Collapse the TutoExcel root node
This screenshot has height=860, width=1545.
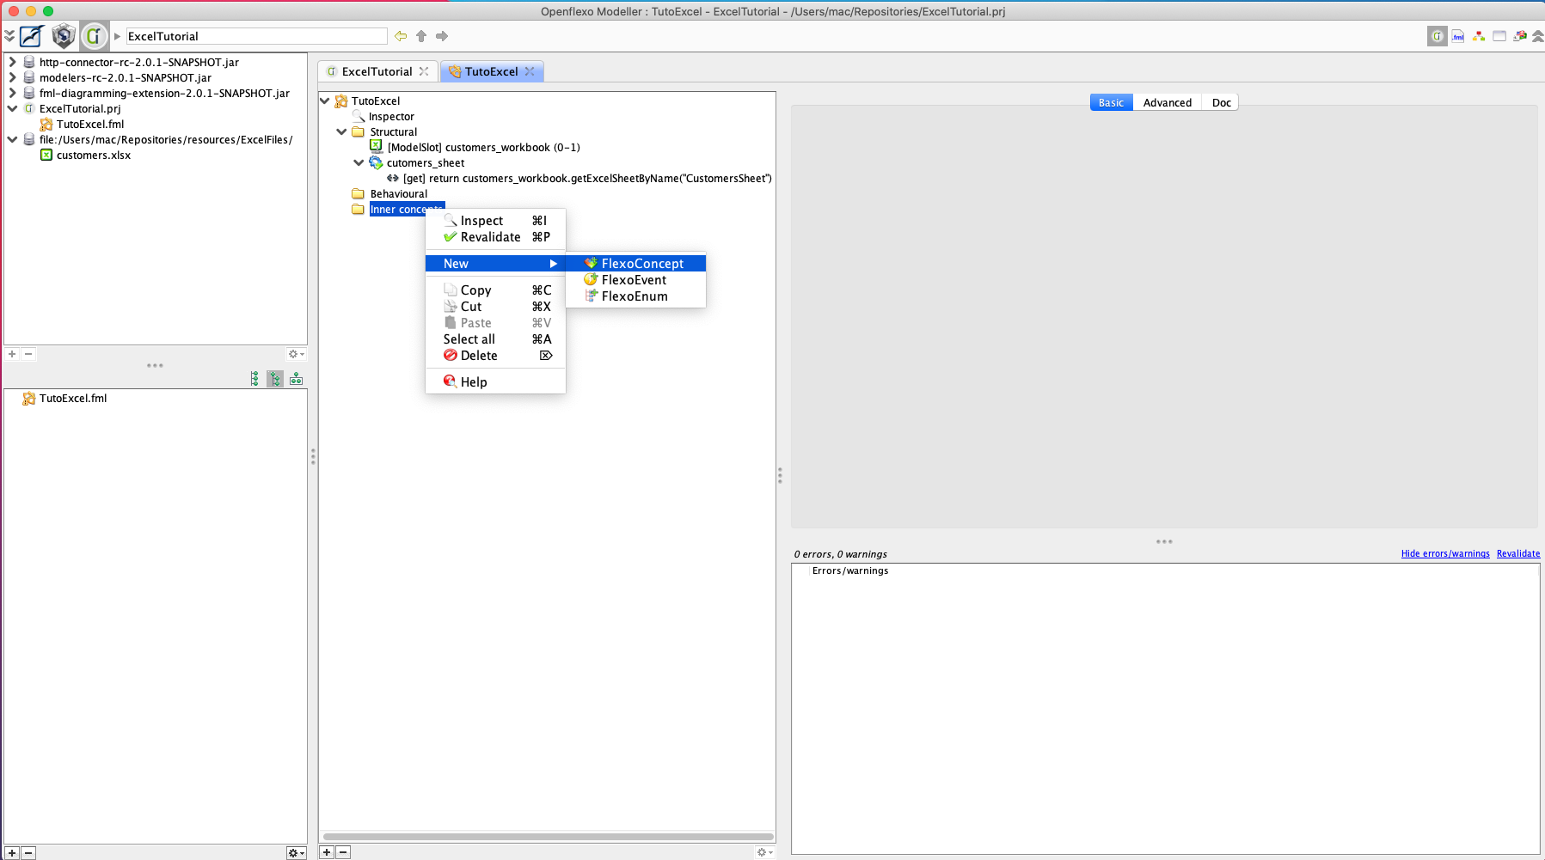[x=325, y=101]
